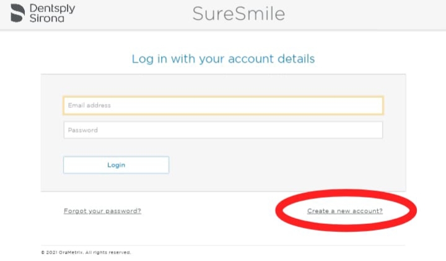Click the Dentsply Sirona logo icon

17,13
